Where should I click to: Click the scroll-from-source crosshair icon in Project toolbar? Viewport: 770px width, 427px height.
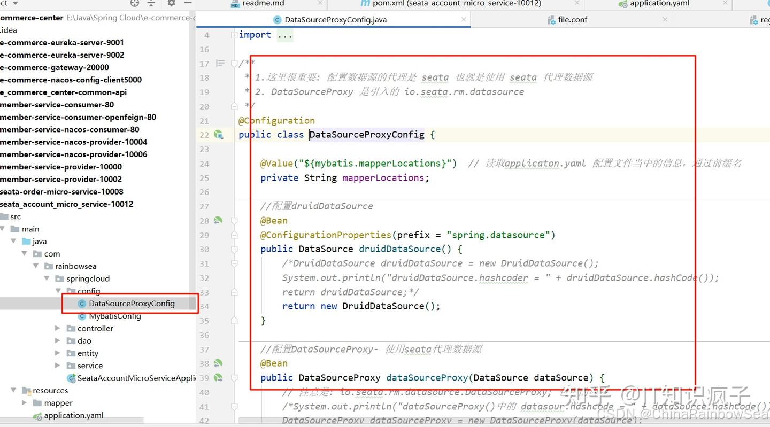(x=134, y=4)
